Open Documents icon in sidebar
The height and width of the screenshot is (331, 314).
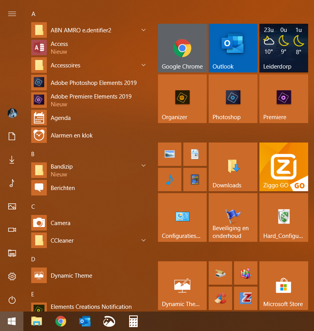pyautogui.click(x=12, y=136)
